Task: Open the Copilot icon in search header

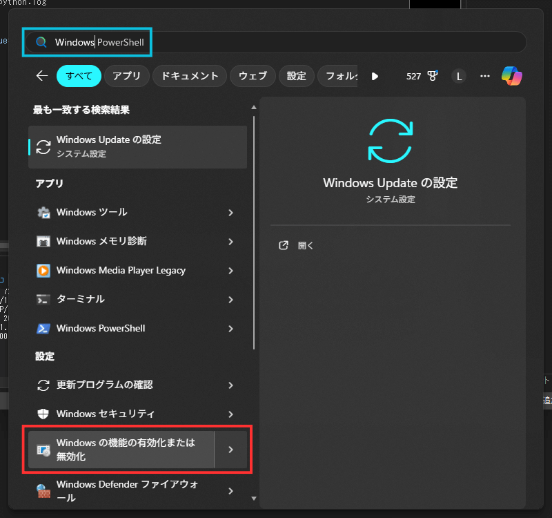Action: point(511,76)
